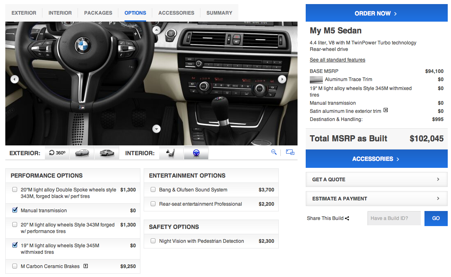Viewport: 451px width, 277px height.
Task: Switch to the interior seat view icon
Action: tap(171, 153)
